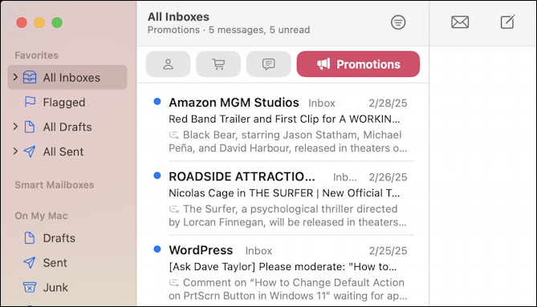Click the 2/25/25 date on WordPress email
537x307 pixels.
(x=388, y=251)
